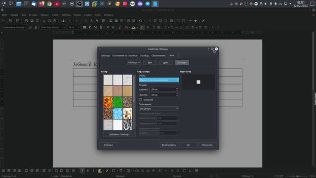Viewport: 316px width, 178px height.
Task: Toggle formatting marks (¶) icon
Action: 97,21
